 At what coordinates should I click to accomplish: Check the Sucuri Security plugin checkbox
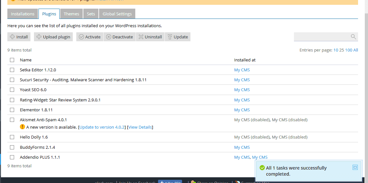point(12,80)
